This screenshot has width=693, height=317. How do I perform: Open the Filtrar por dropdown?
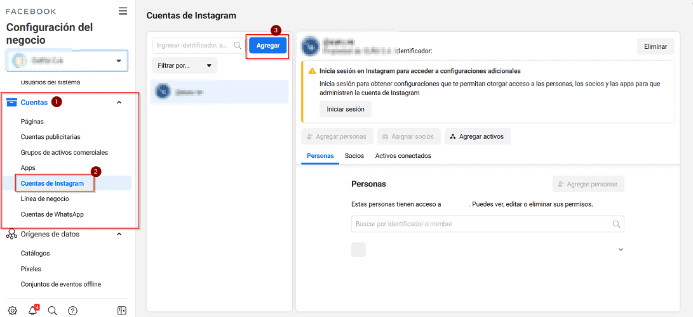pyautogui.click(x=185, y=66)
